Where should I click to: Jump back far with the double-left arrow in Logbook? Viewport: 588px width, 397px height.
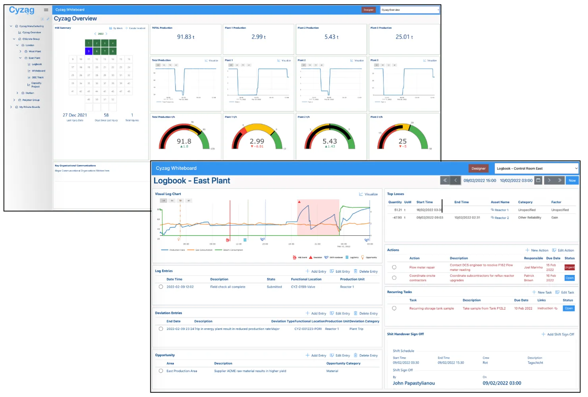click(x=445, y=180)
